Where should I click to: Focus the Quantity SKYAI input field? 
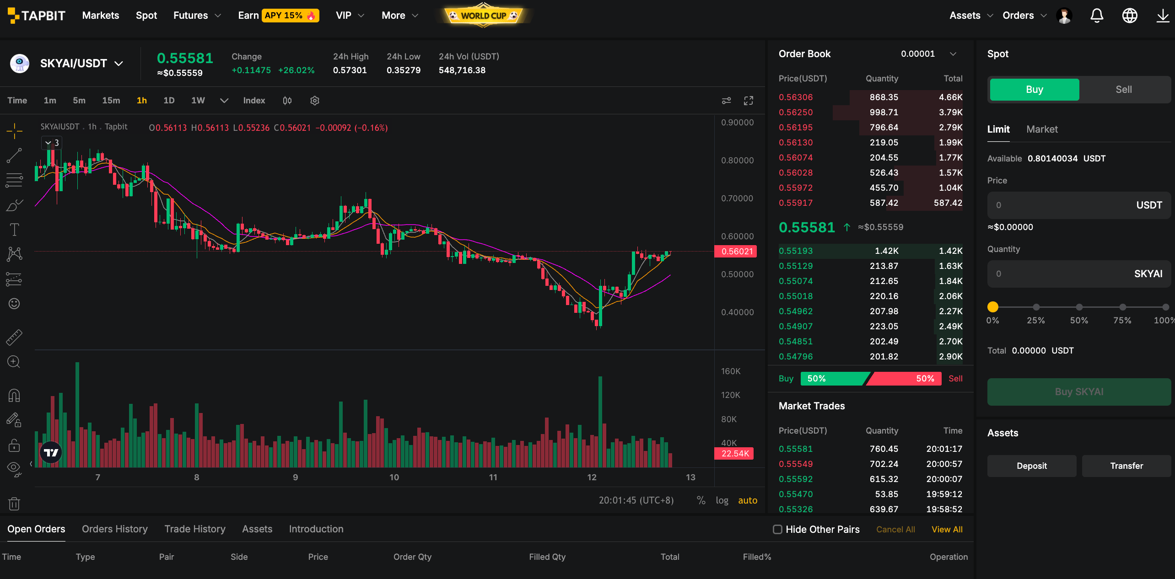point(1079,274)
